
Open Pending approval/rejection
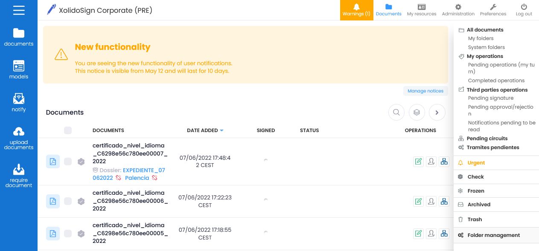tap(501, 110)
